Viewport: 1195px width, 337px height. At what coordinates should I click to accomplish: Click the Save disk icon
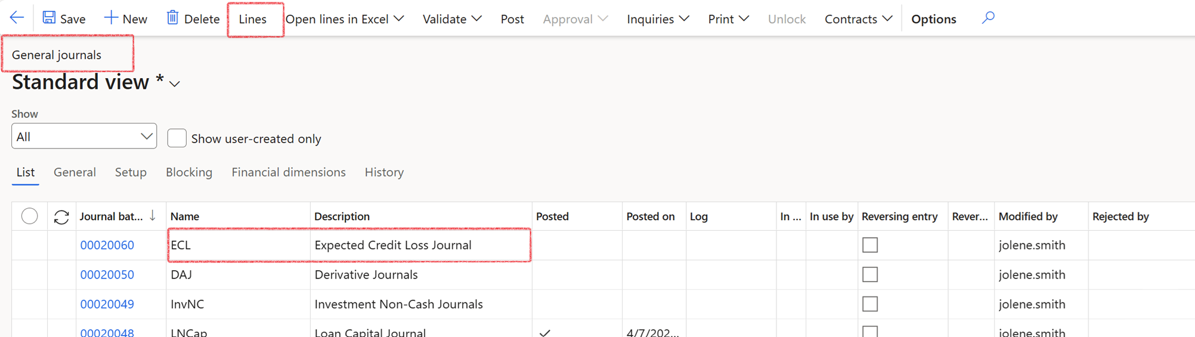click(x=49, y=18)
